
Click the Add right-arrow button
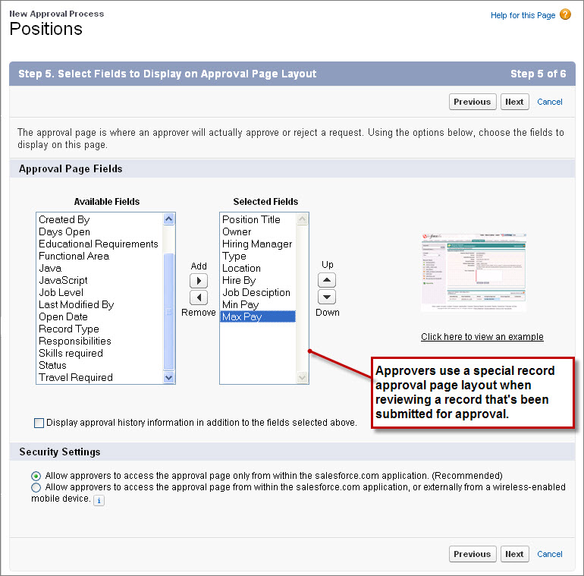click(199, 281)
